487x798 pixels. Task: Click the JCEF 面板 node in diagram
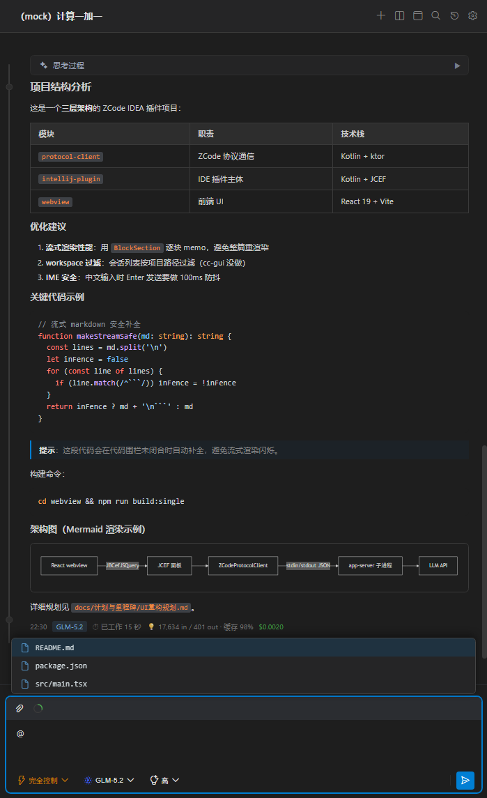coord(169,565)
